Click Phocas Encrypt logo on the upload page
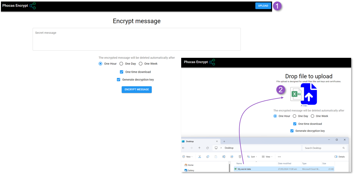 [199, 62]
